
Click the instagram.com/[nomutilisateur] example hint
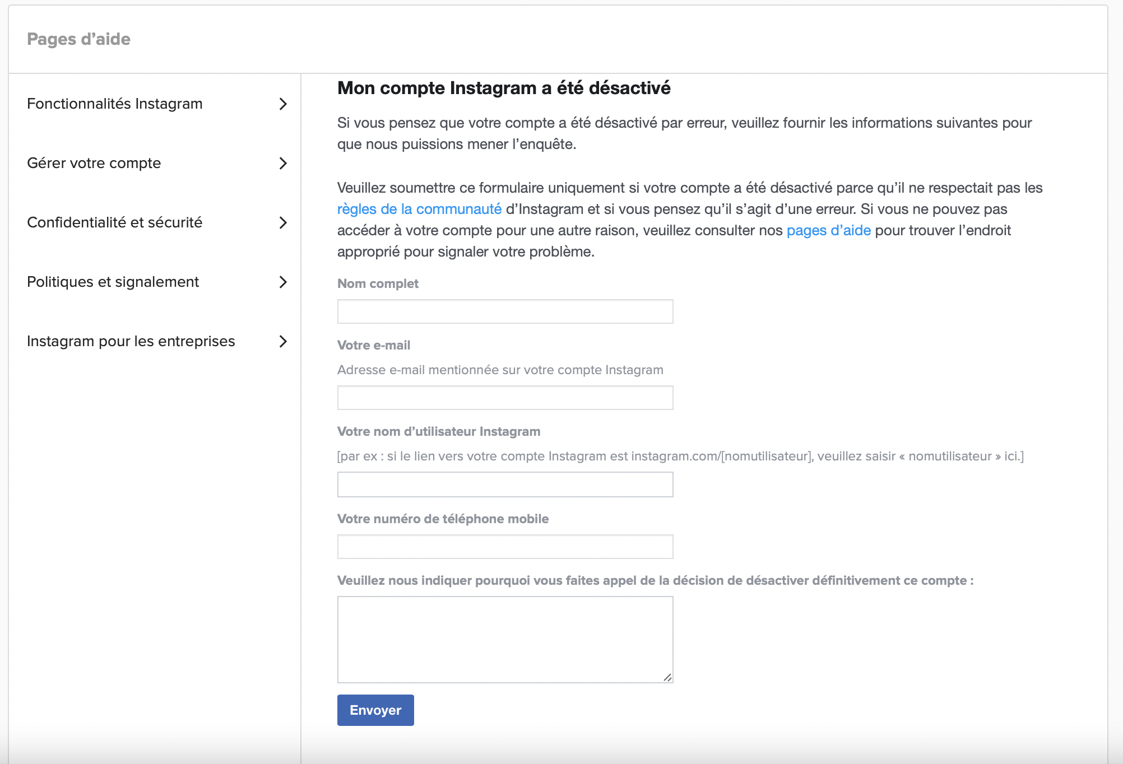680,456
